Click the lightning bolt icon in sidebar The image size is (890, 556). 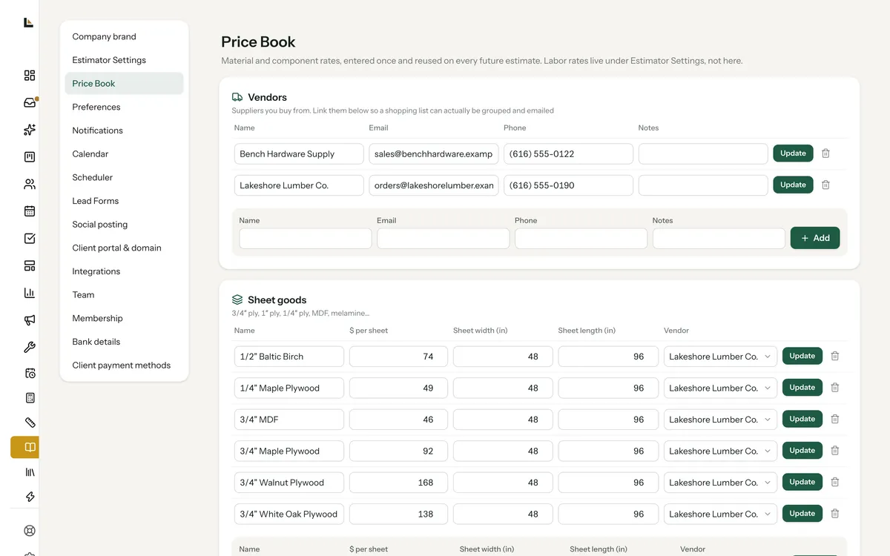tap(30, 497)
